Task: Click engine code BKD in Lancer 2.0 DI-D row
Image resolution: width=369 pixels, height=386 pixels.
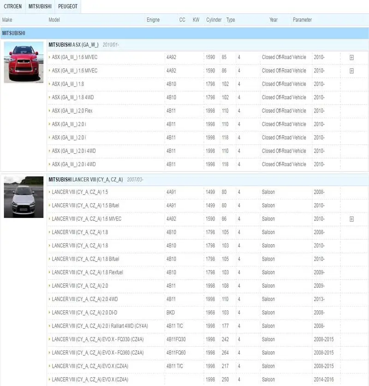Action: (x=171, y=313)
